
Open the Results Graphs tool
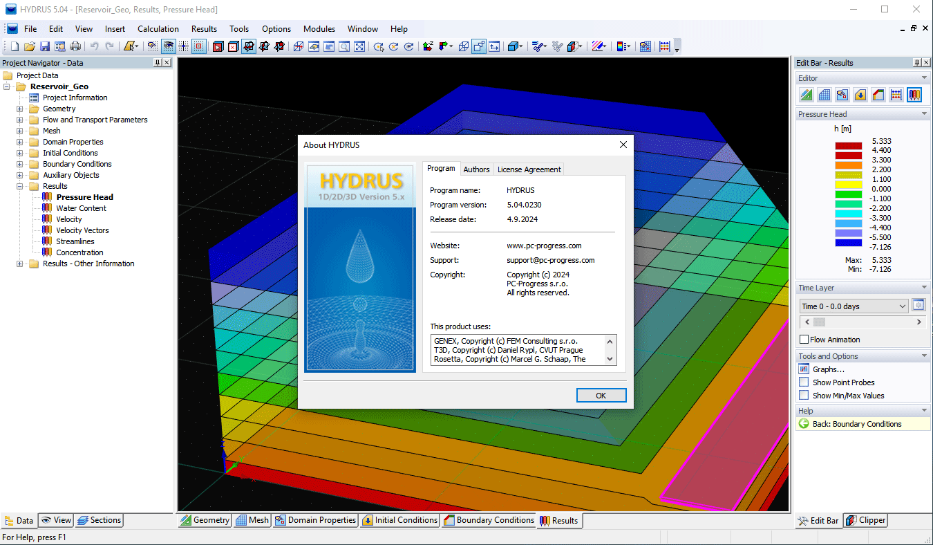tap(825, 369)
